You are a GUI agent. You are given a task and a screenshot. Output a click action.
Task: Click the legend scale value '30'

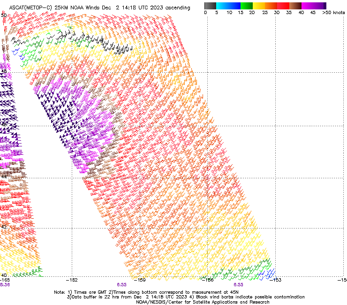(x=277, y=13)
